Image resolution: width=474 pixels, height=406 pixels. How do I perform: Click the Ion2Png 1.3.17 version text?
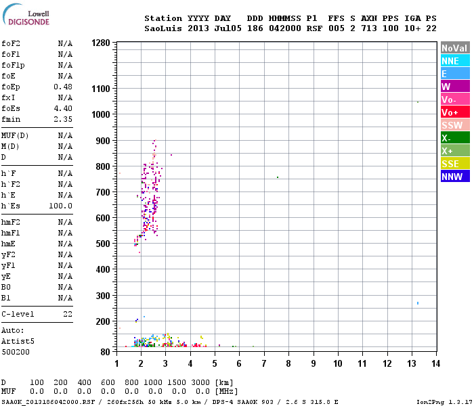[x=444, y=402]
